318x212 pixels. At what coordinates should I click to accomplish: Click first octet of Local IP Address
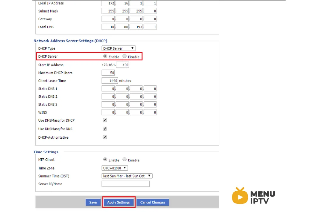(108, 3)
